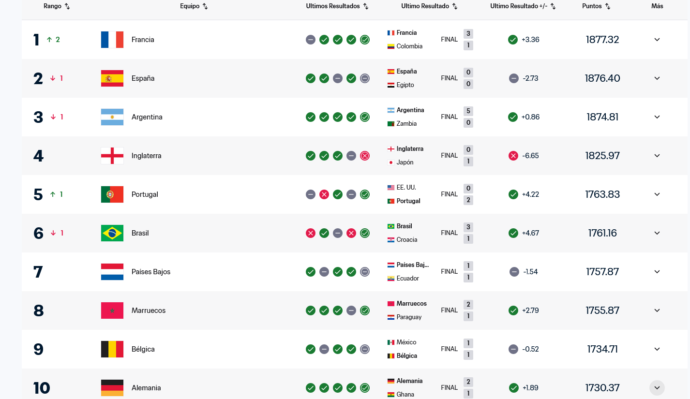Image resolution: width=690 pixels, height=399 pixels.
Task: Expand the Alemania row details
Action: point(657,387)
